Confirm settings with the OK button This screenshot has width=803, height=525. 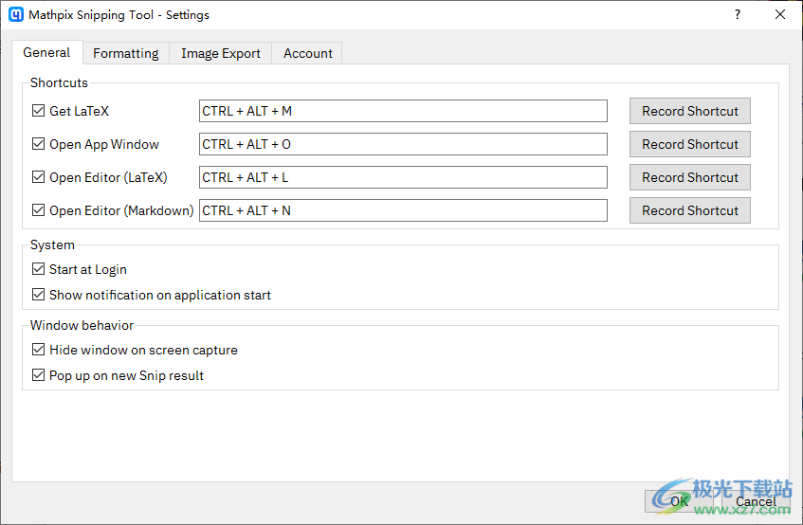coord(681,501)
